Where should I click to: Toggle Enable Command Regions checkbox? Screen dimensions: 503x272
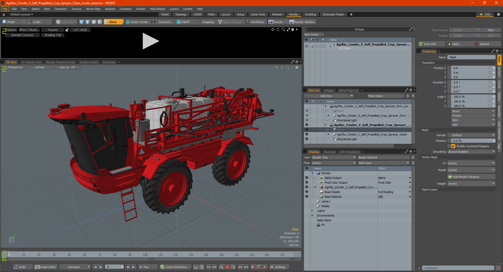click(x=453, y=146)
